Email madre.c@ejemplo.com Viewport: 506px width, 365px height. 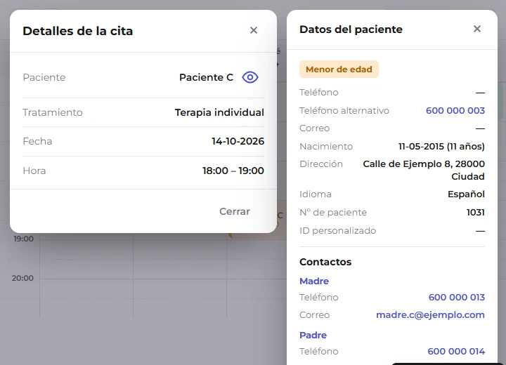pos(431,315)
